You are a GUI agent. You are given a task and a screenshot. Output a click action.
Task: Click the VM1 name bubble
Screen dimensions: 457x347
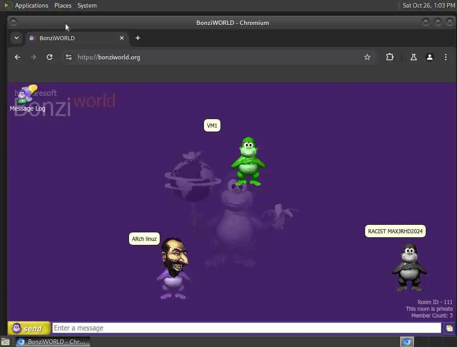tap(212, 126)
